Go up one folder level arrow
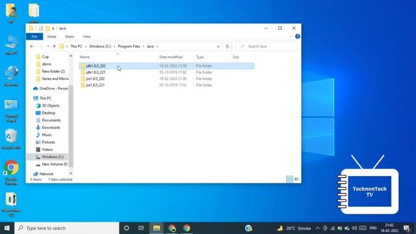This screenshot has width=416, height=234. [x=54, y=46]
